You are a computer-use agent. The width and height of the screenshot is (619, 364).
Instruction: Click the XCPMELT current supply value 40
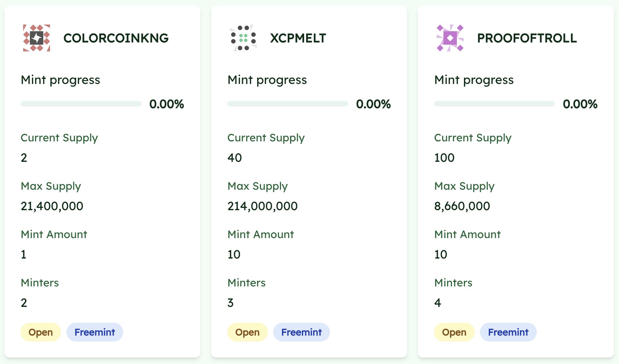235,157
